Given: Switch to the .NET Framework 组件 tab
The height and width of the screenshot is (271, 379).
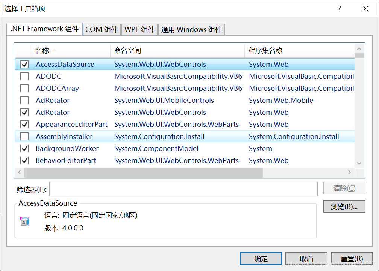Looking at the screenshot, I should [x=45, y=29].
